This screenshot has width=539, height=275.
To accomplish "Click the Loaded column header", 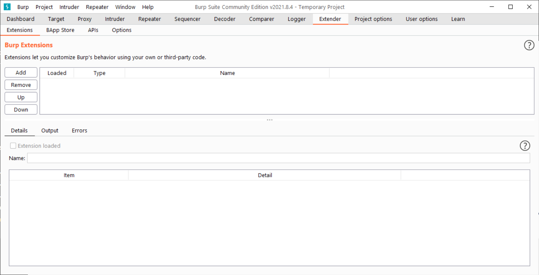I will point(57,73).
